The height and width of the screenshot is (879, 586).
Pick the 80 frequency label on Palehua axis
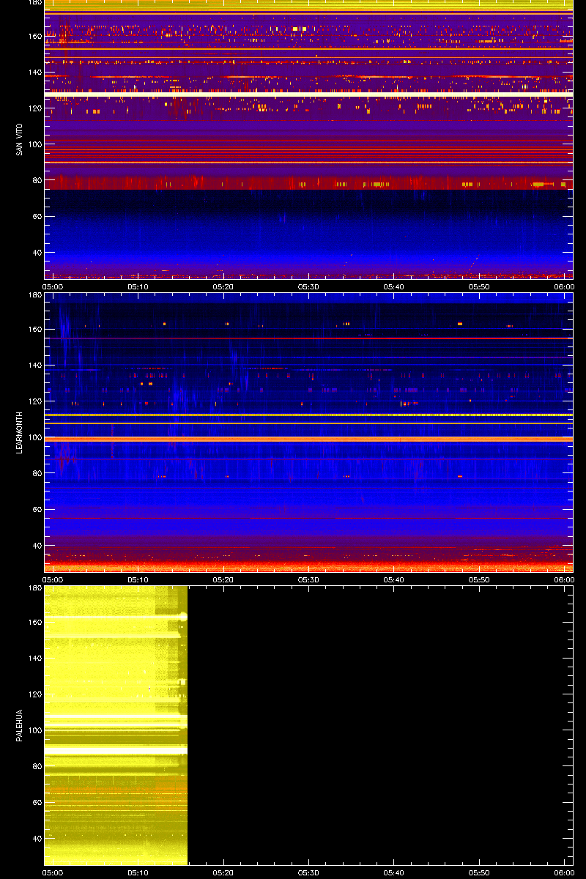pos(37,766)
